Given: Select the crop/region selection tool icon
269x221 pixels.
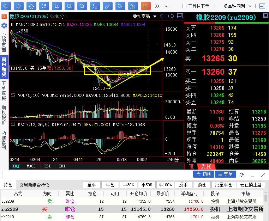Looking at the screenshot, I should tap(56, 6).
